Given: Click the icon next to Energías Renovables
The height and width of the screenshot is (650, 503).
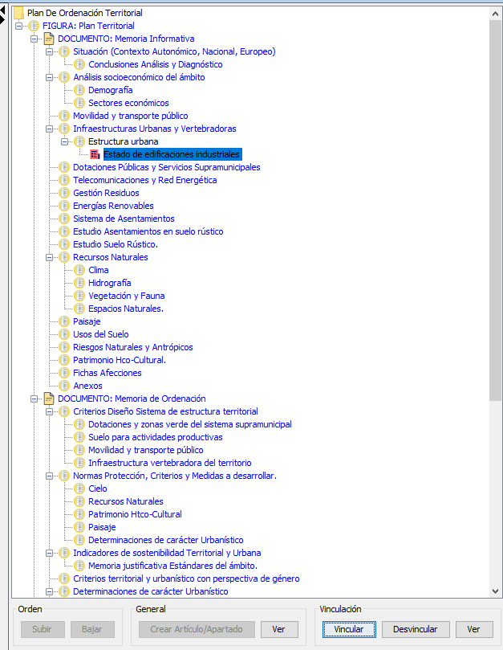Looking at the screenshot, I should (x=64, y=206).
